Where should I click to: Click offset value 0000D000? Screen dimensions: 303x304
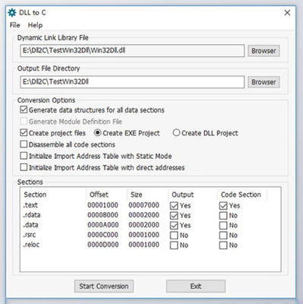103,245
